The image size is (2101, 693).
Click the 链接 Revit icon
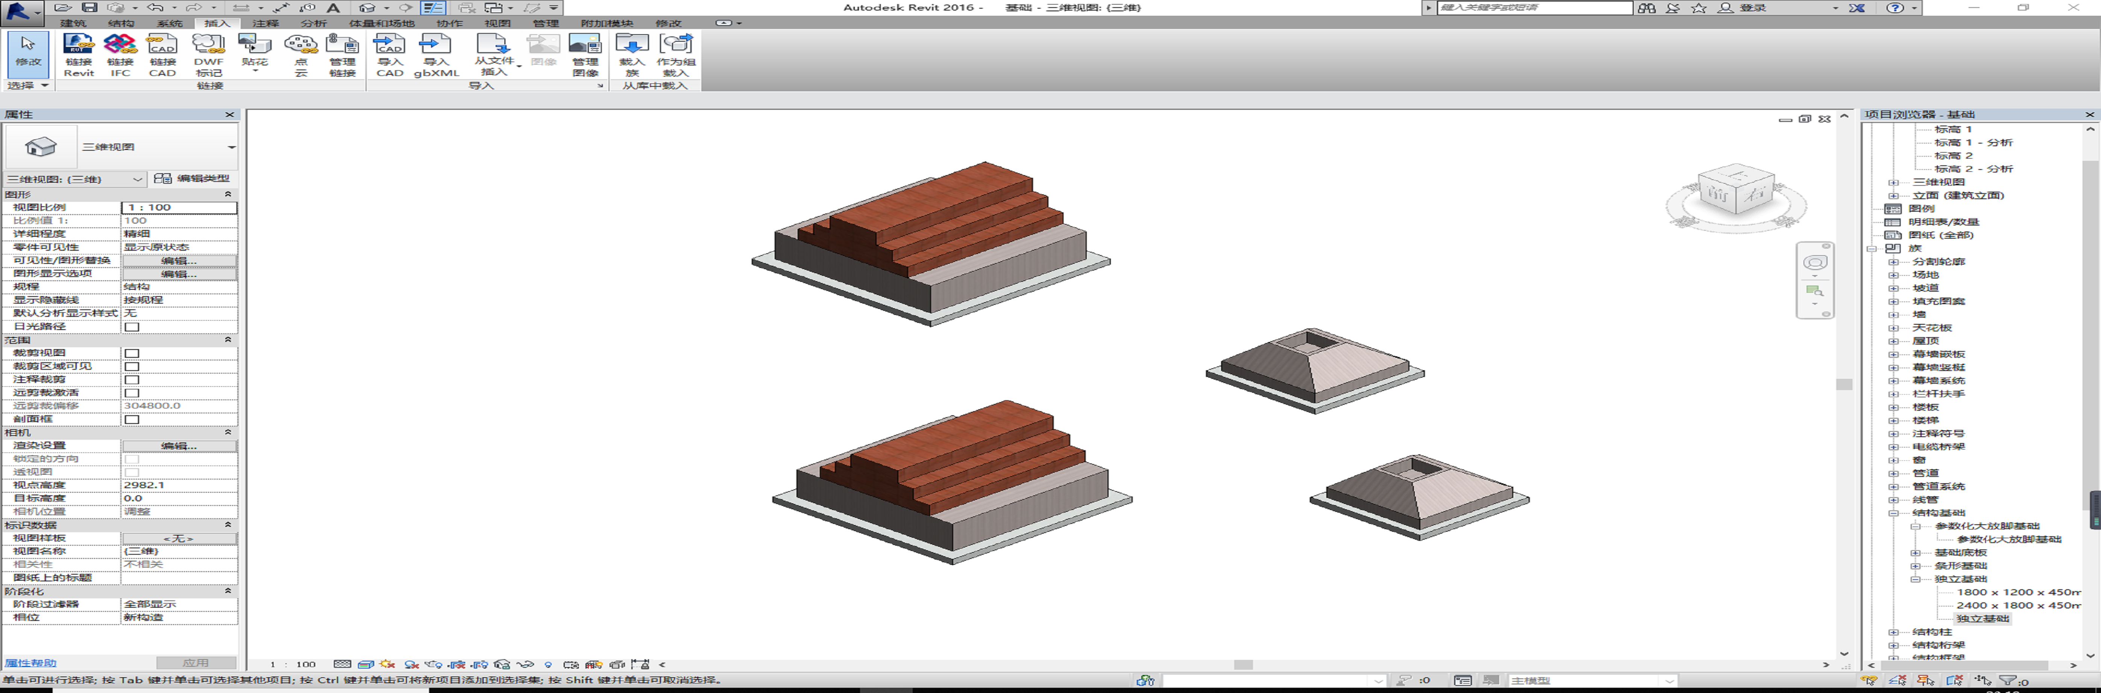click(78, 54)
